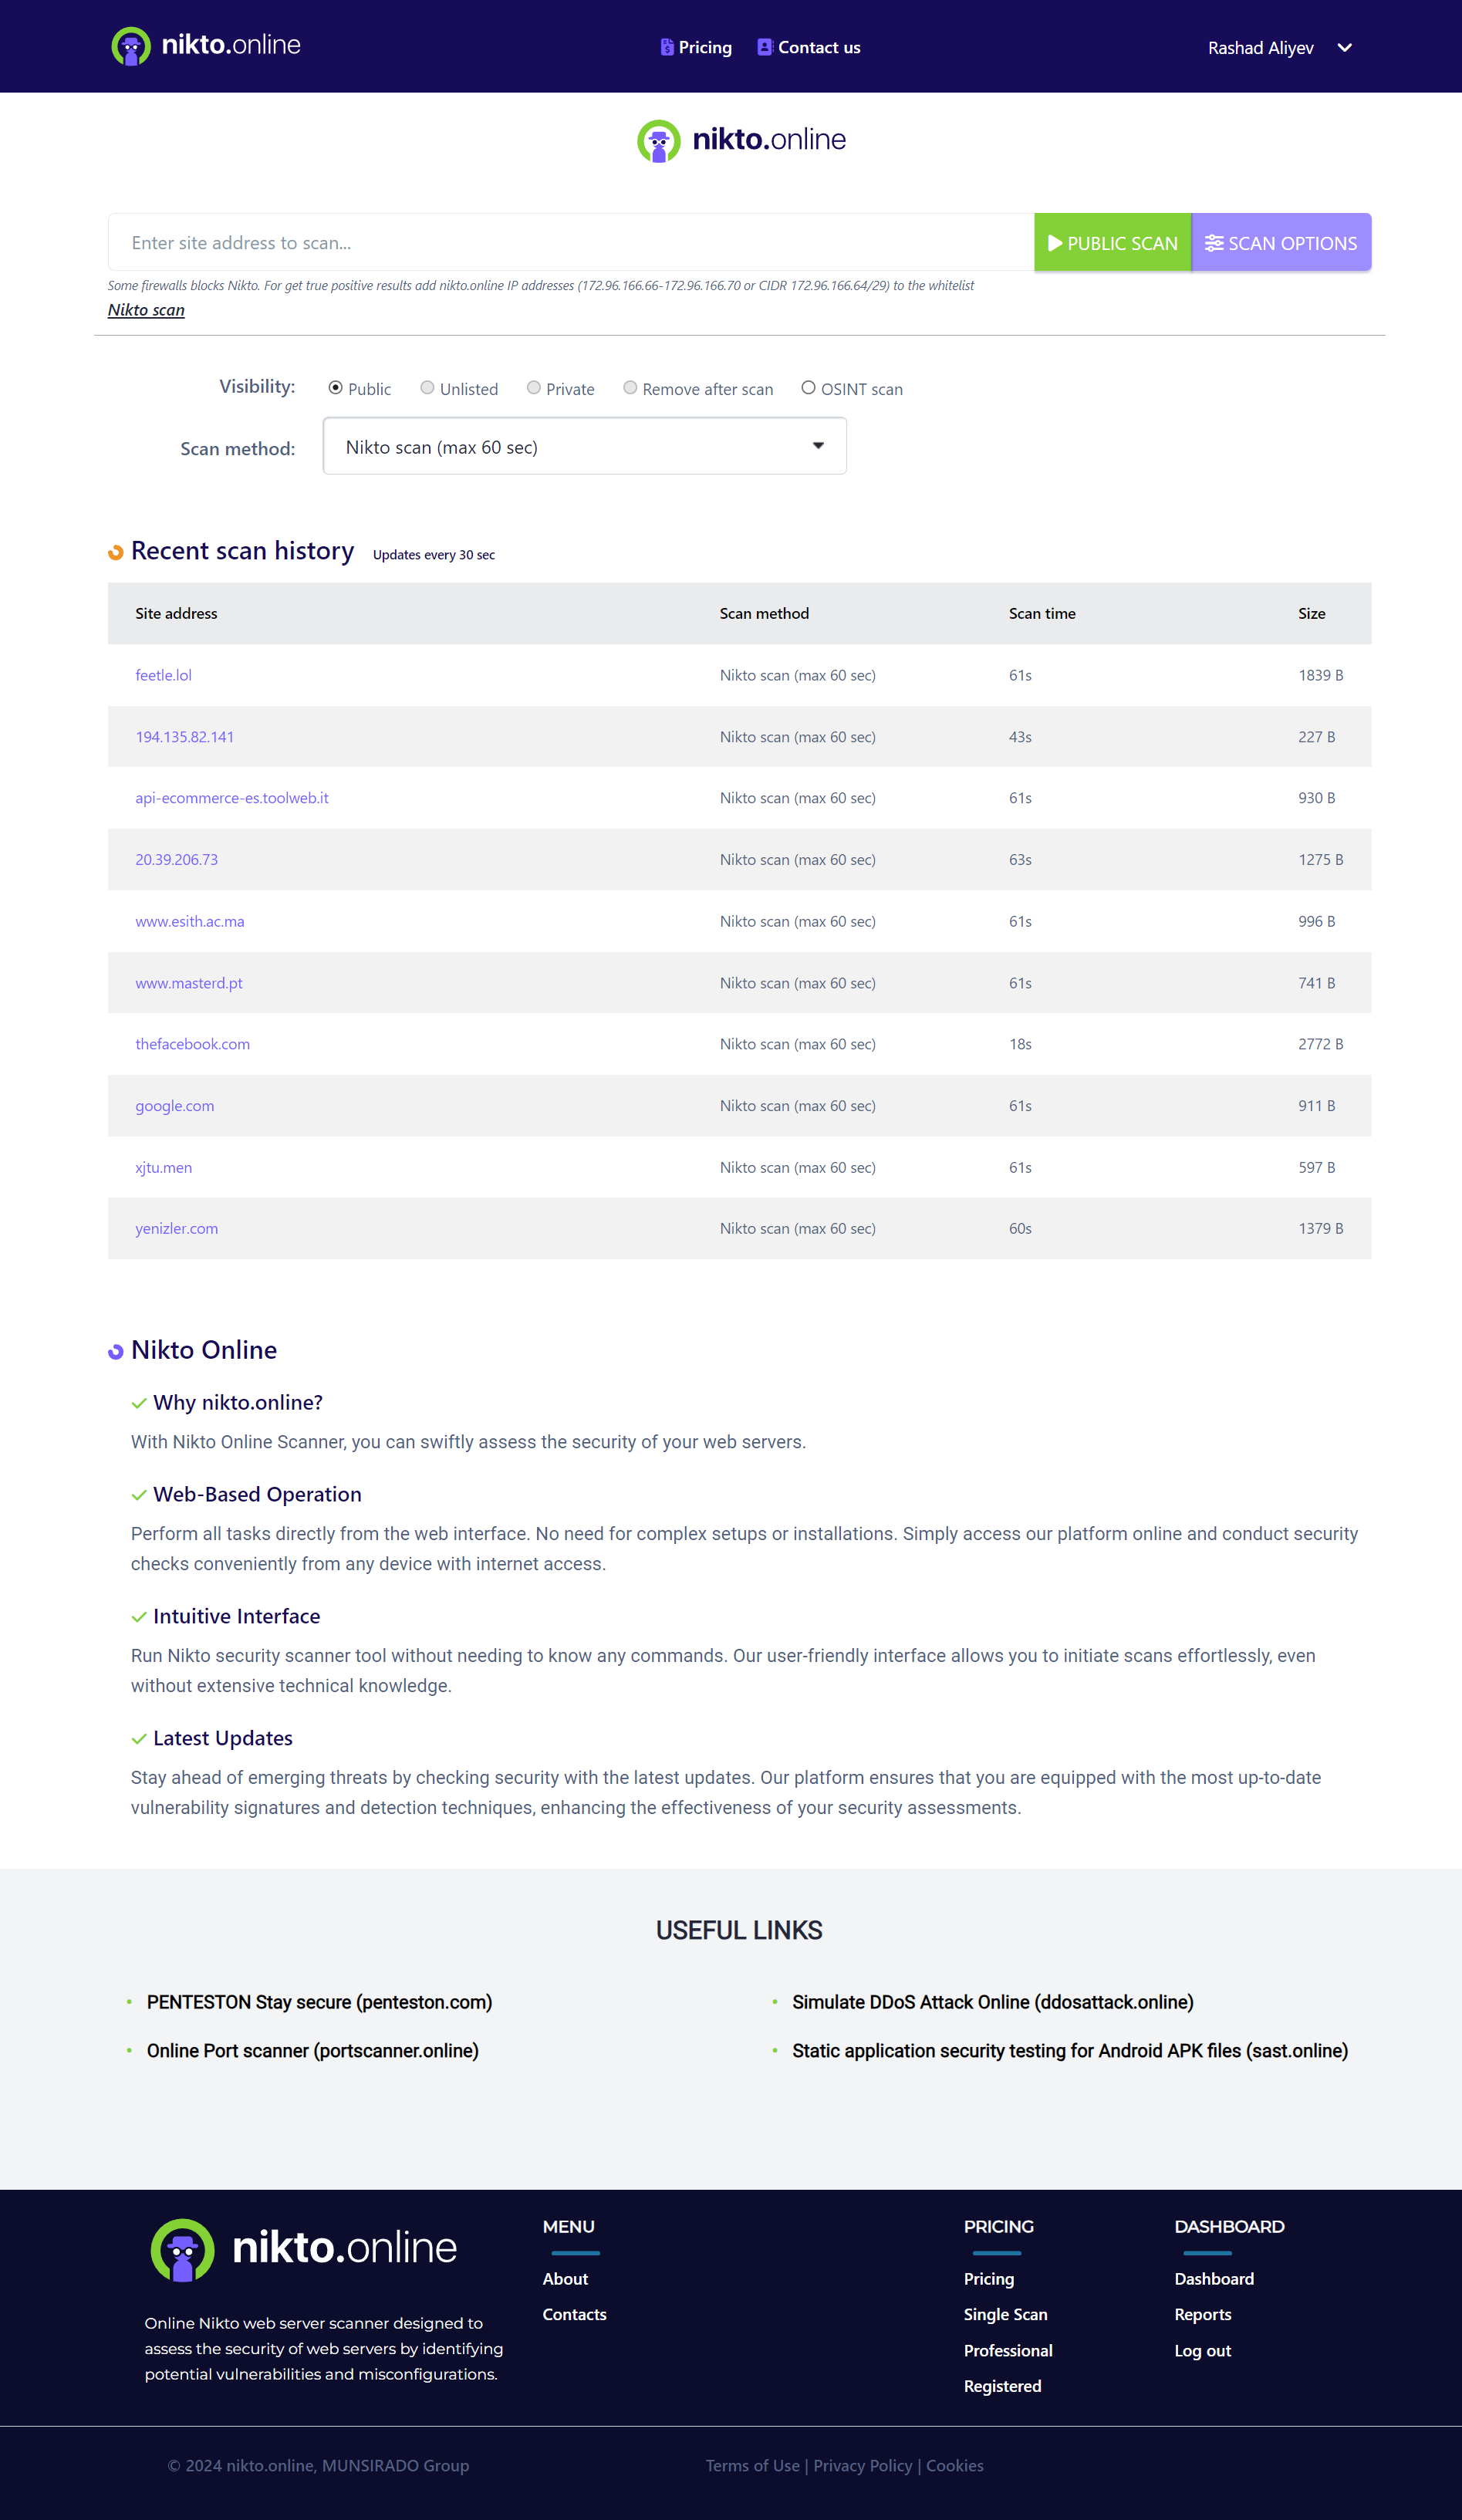This screenshot has height=2520, width=1462.
Task: Click checkmark beside Intuitive Interface
Action: [139, 1617]
